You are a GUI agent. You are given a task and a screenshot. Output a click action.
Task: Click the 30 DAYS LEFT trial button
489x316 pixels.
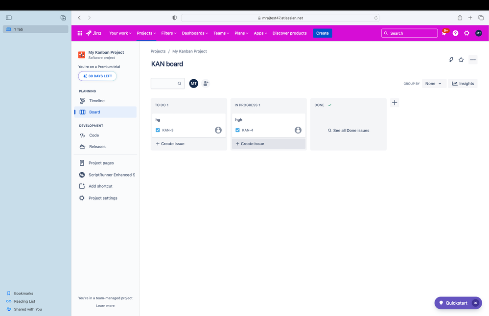click(97, 76)
